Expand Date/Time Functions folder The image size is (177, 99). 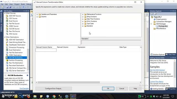(83, 19)
